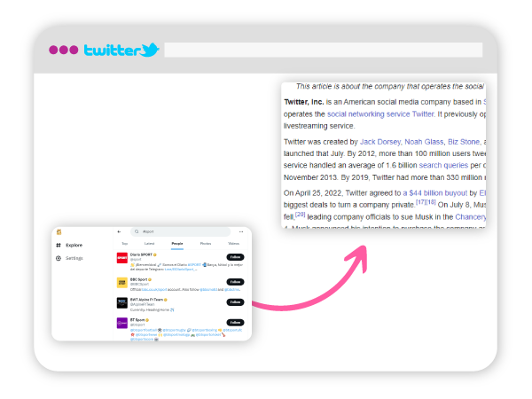Click the @AlpineF1Team handle

point(142,304)
